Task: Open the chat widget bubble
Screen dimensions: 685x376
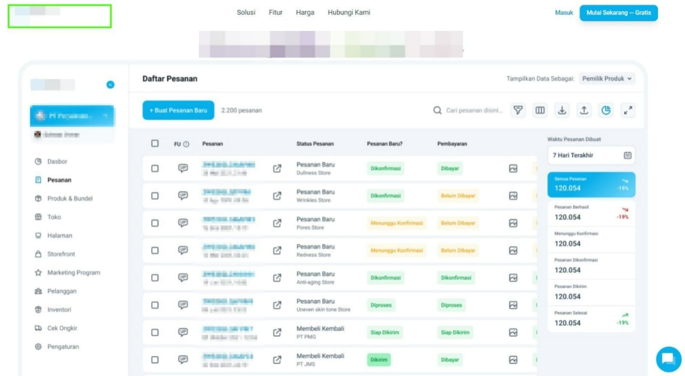Action: click(x=668, y=359)
